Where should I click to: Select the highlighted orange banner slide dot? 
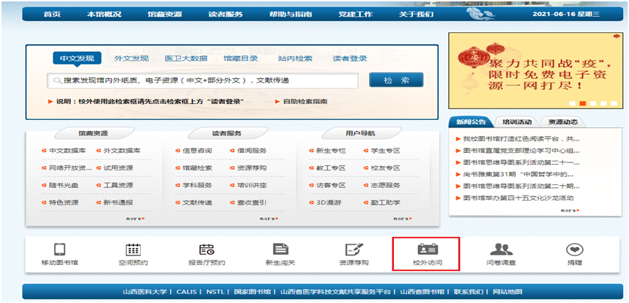[581, 104]
